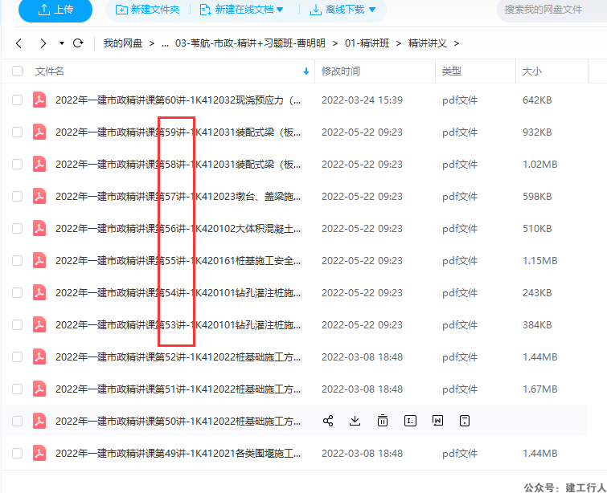Rename the 第50讲 file

tap(410, 421)
